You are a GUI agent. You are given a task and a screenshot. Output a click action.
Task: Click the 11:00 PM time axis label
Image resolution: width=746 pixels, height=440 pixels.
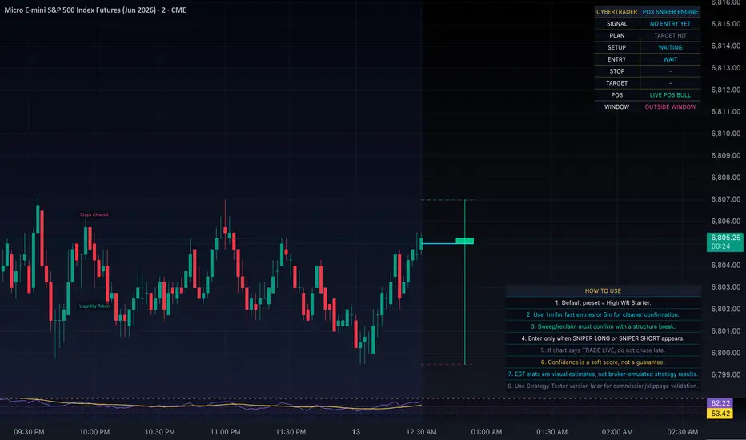[225, 432]
